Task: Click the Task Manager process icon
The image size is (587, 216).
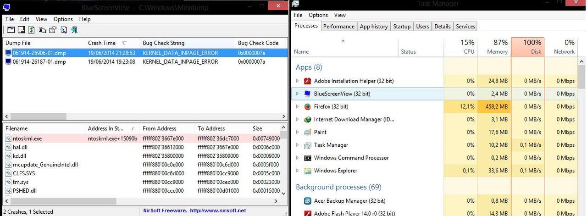Action: 307,145
